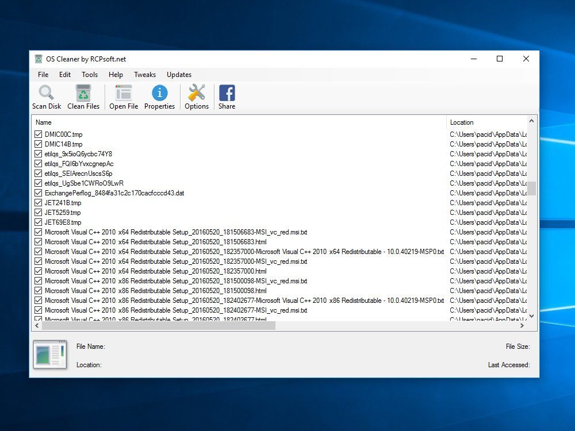Uncheck the JET69E8.tmp checkbox

point(38,222)
